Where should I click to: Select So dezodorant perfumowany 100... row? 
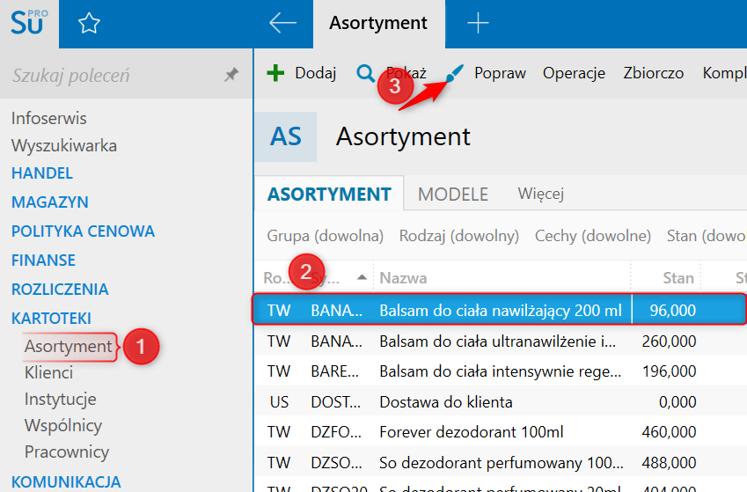pos(502,462)
